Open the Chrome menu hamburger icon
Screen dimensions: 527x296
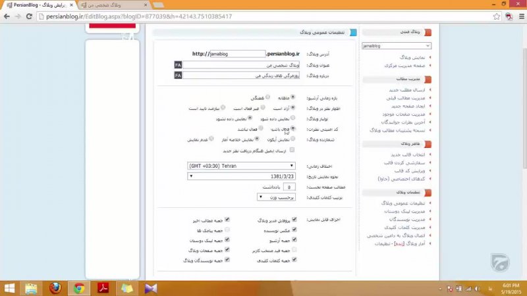(518, 16)
